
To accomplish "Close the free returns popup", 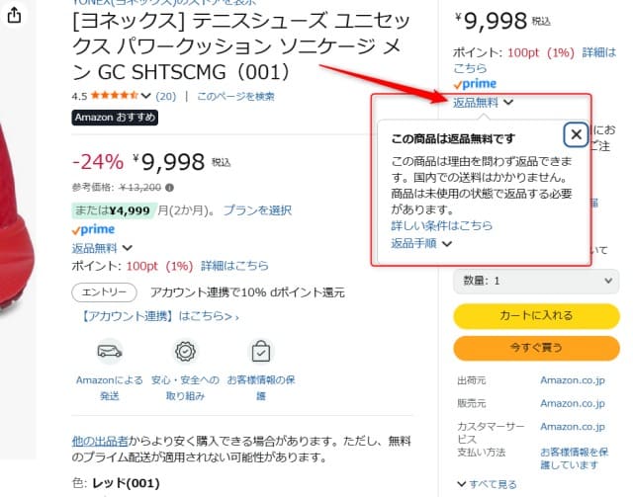I will pos(575,134).
